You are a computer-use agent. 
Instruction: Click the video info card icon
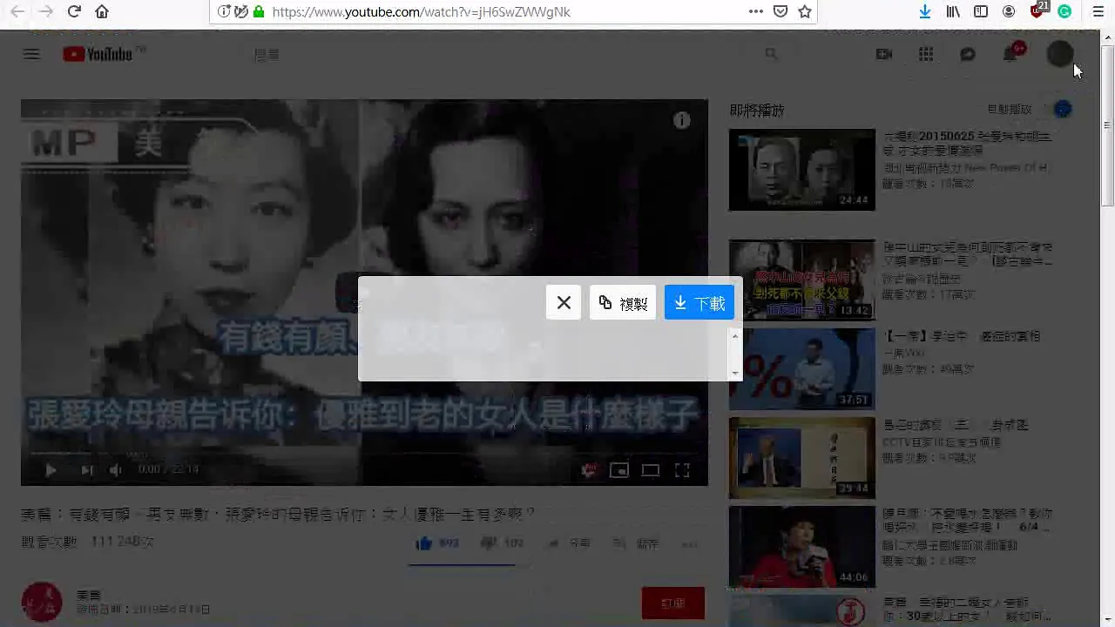click(682, 121)
